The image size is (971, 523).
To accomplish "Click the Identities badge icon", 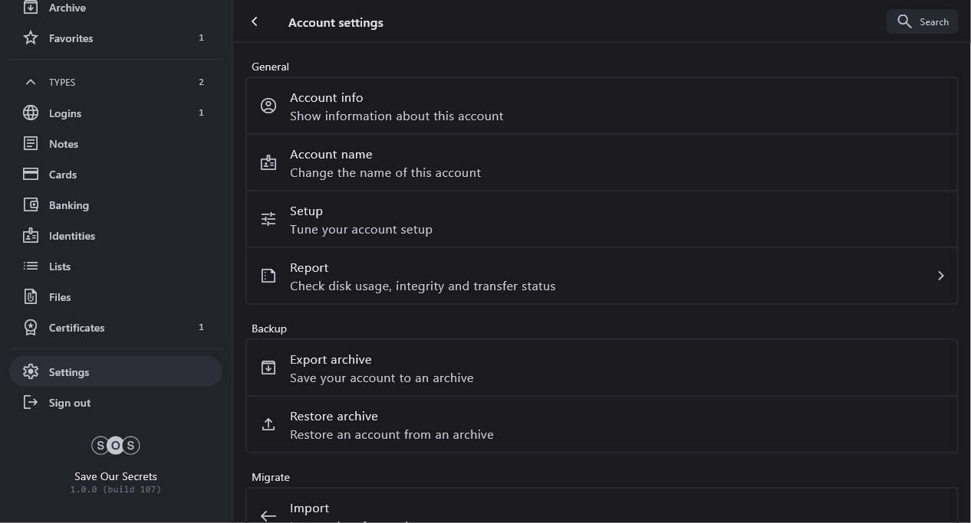I will click(x=31, y=236).
